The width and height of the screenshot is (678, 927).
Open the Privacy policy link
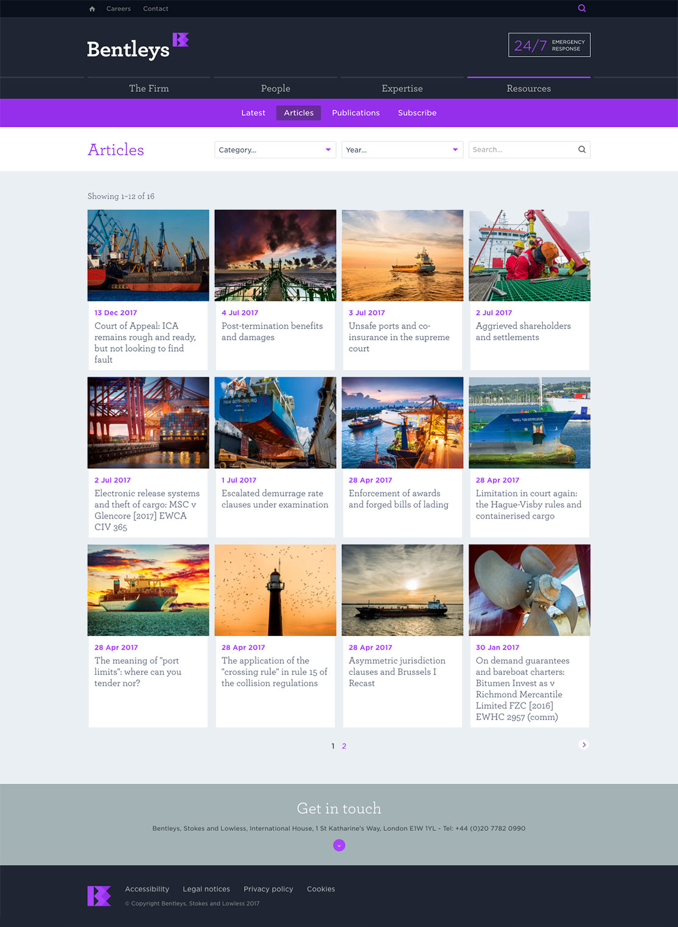pyautogui.click(x=268, y=889)
